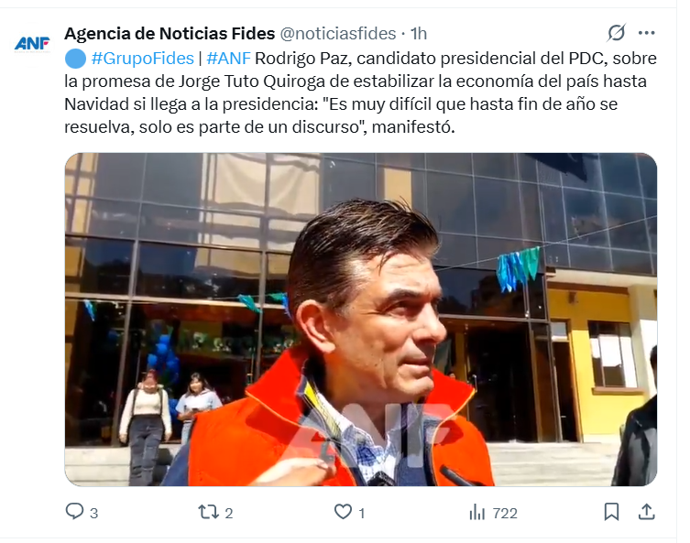Click the repost arrows icon
Viewport: 690px width, 543px height.
coord(208,512)
